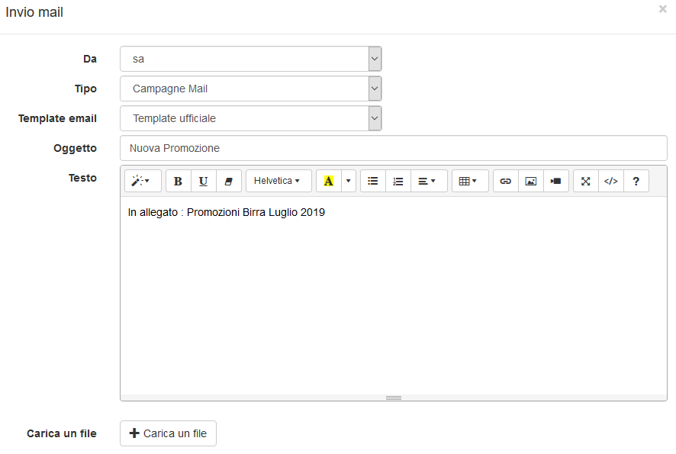This screenshot has height=454, width=676.
Task: Insert a picture into the text
Action: click(530, 181)
